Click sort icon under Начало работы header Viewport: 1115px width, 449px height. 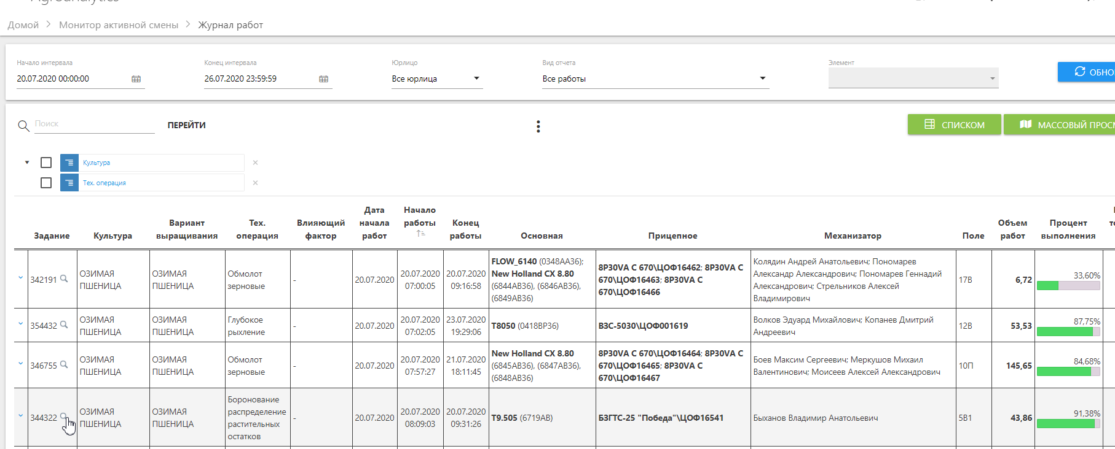(420, 234)
